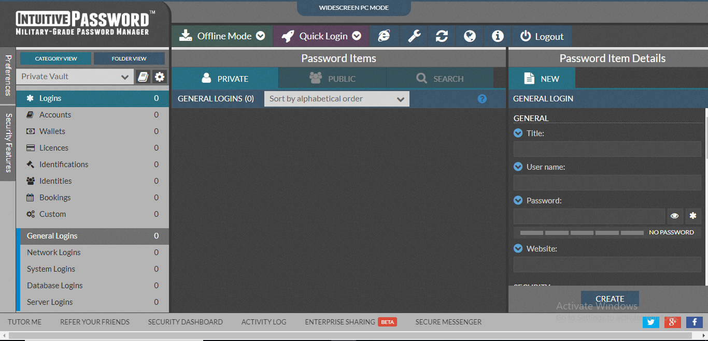Open the ENTERPRISE SHARING link

pos(340,322)
